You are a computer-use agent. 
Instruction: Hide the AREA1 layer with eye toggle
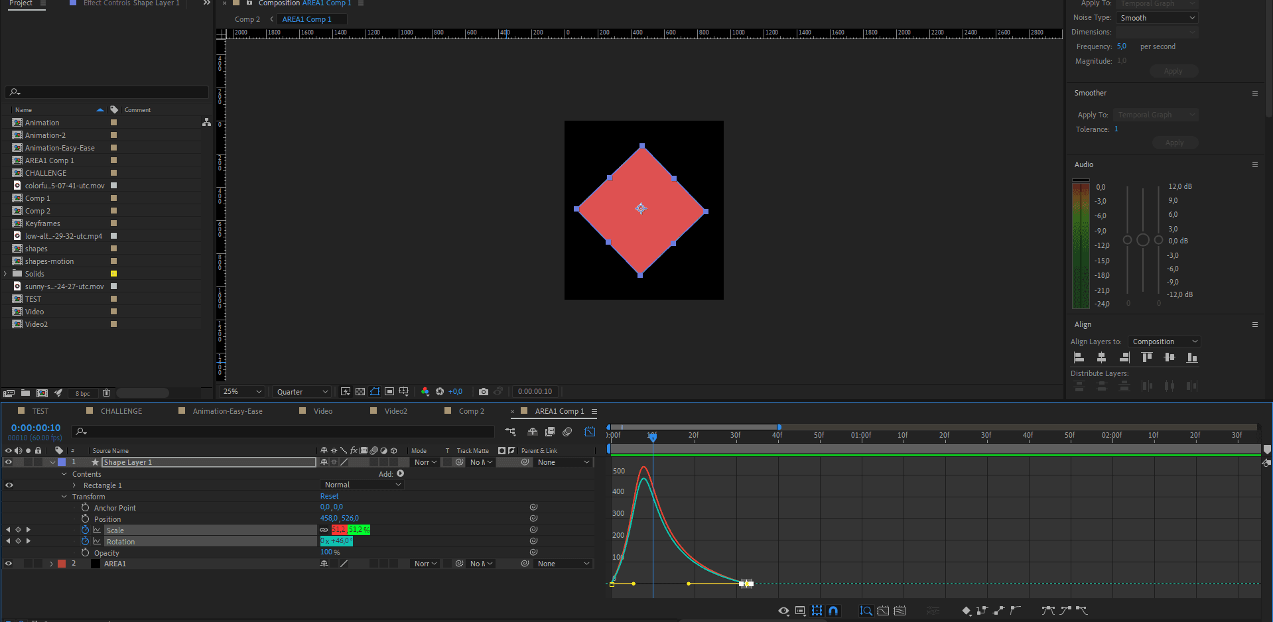pyautogui.click(x=9, y=564)
